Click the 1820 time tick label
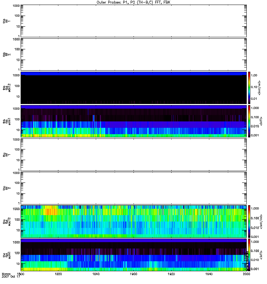 (59, 274)
